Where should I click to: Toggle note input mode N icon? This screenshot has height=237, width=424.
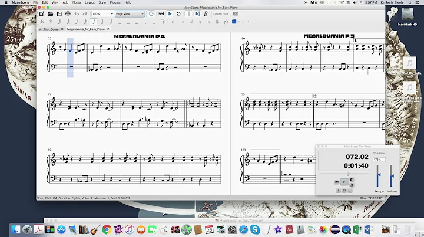click(42, 22)
